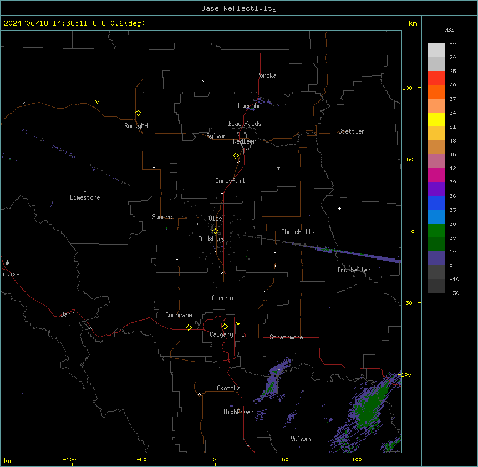Viewport: 478px width, 467px height.
Task: Click the Sylvan label
Action: [x=216, y=136]
